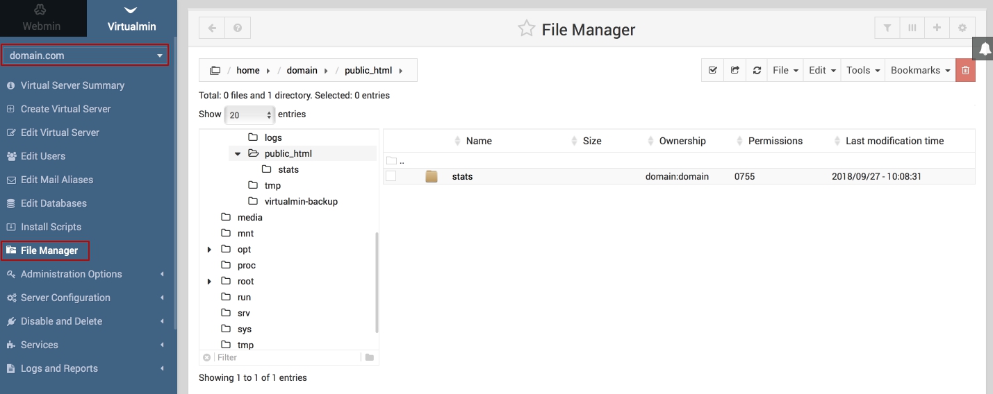Open the domain.com server dropdown
993x394 pixels.
coord(85,55)
